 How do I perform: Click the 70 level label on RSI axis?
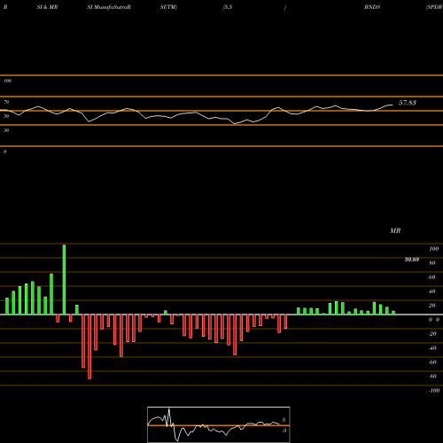tap(6, 102)
